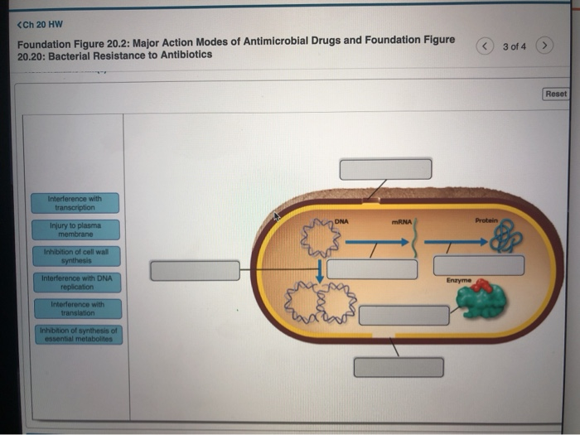Click the 'Protein' label in the cell
The height and width of the screenshot is (435, 580).
click(x=486, y=220)
